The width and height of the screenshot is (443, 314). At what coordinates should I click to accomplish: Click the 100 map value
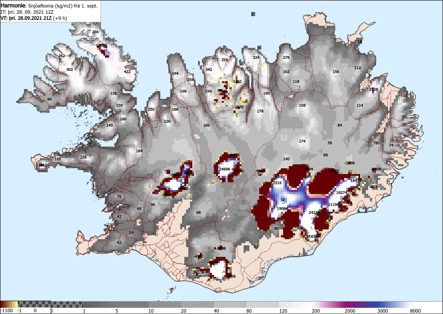pyautogui.click(x=206, y=125)
